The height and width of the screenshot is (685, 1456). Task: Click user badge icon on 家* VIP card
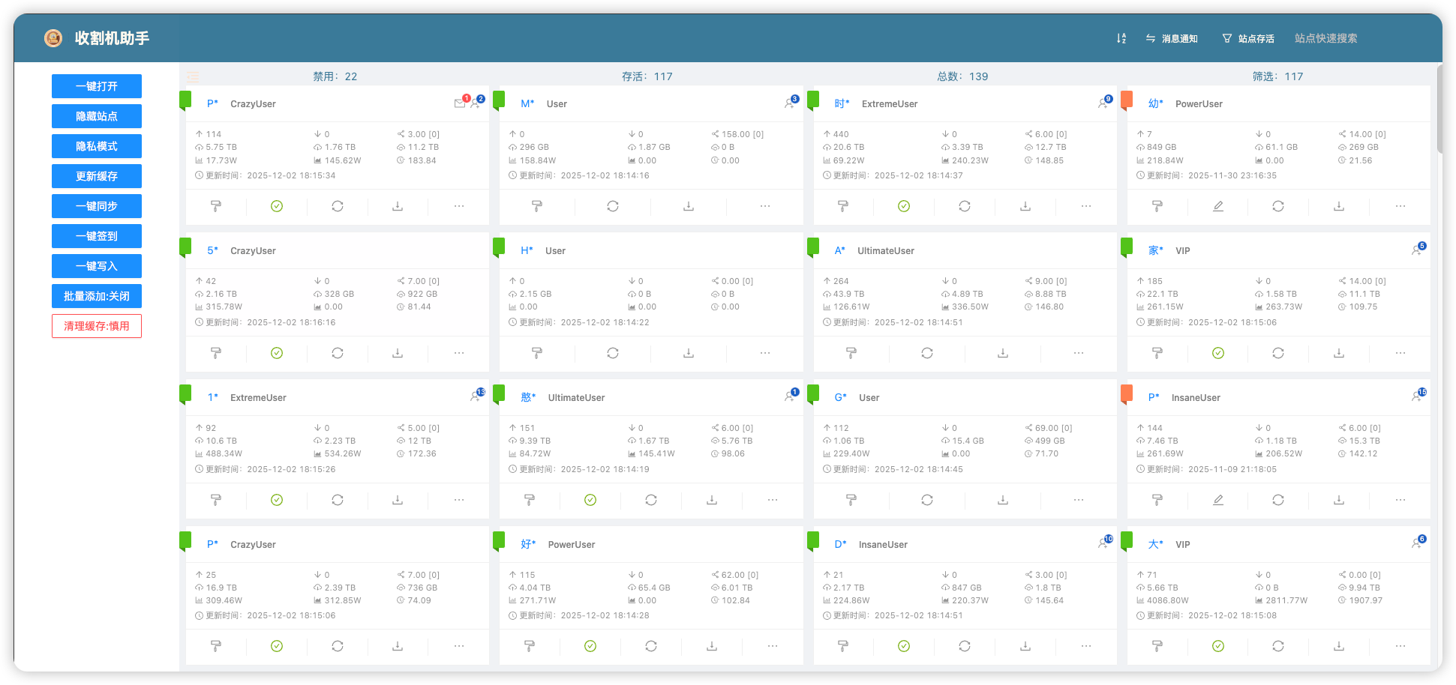1417,250
